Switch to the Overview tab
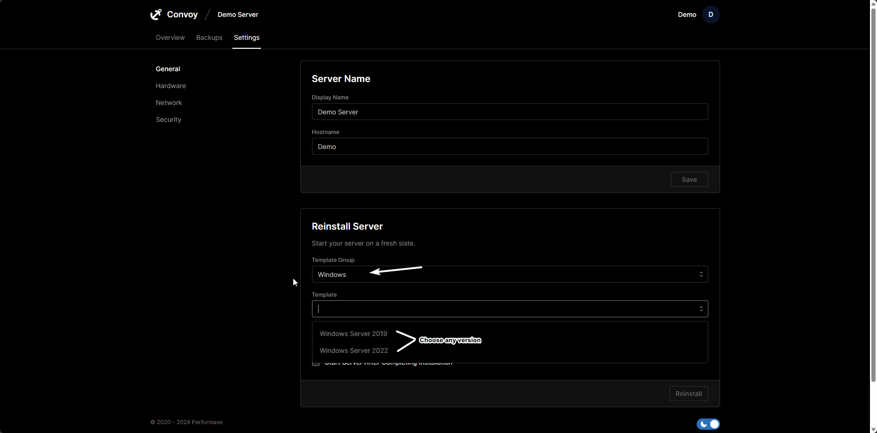877x433 pixels. point(170,37)
